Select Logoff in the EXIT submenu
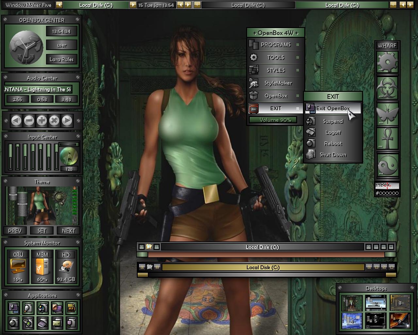This screenshot has height=335, width=418. 333,132
